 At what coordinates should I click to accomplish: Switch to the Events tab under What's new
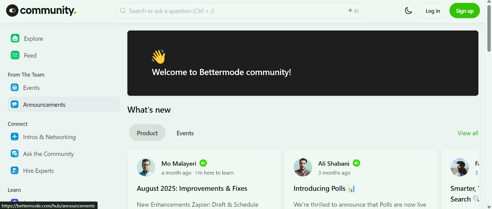click(x=185, y=133)
